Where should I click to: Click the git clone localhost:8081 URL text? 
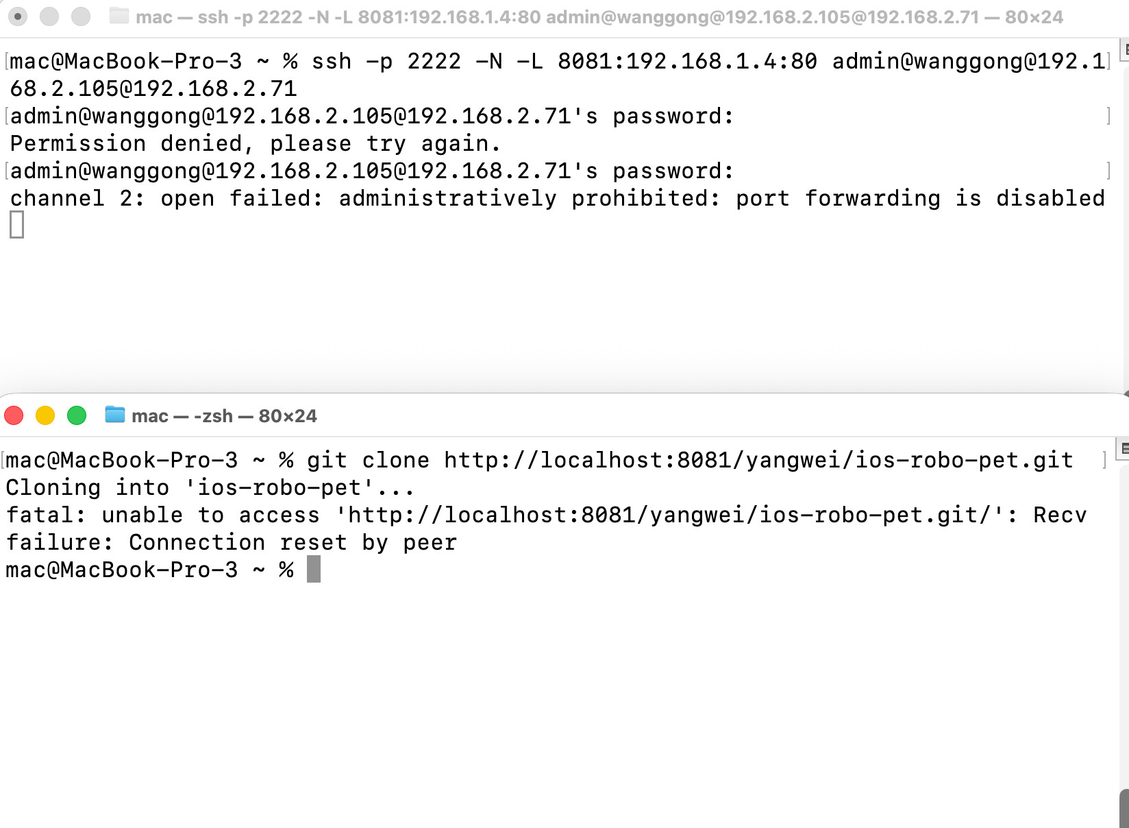point(758,460)
